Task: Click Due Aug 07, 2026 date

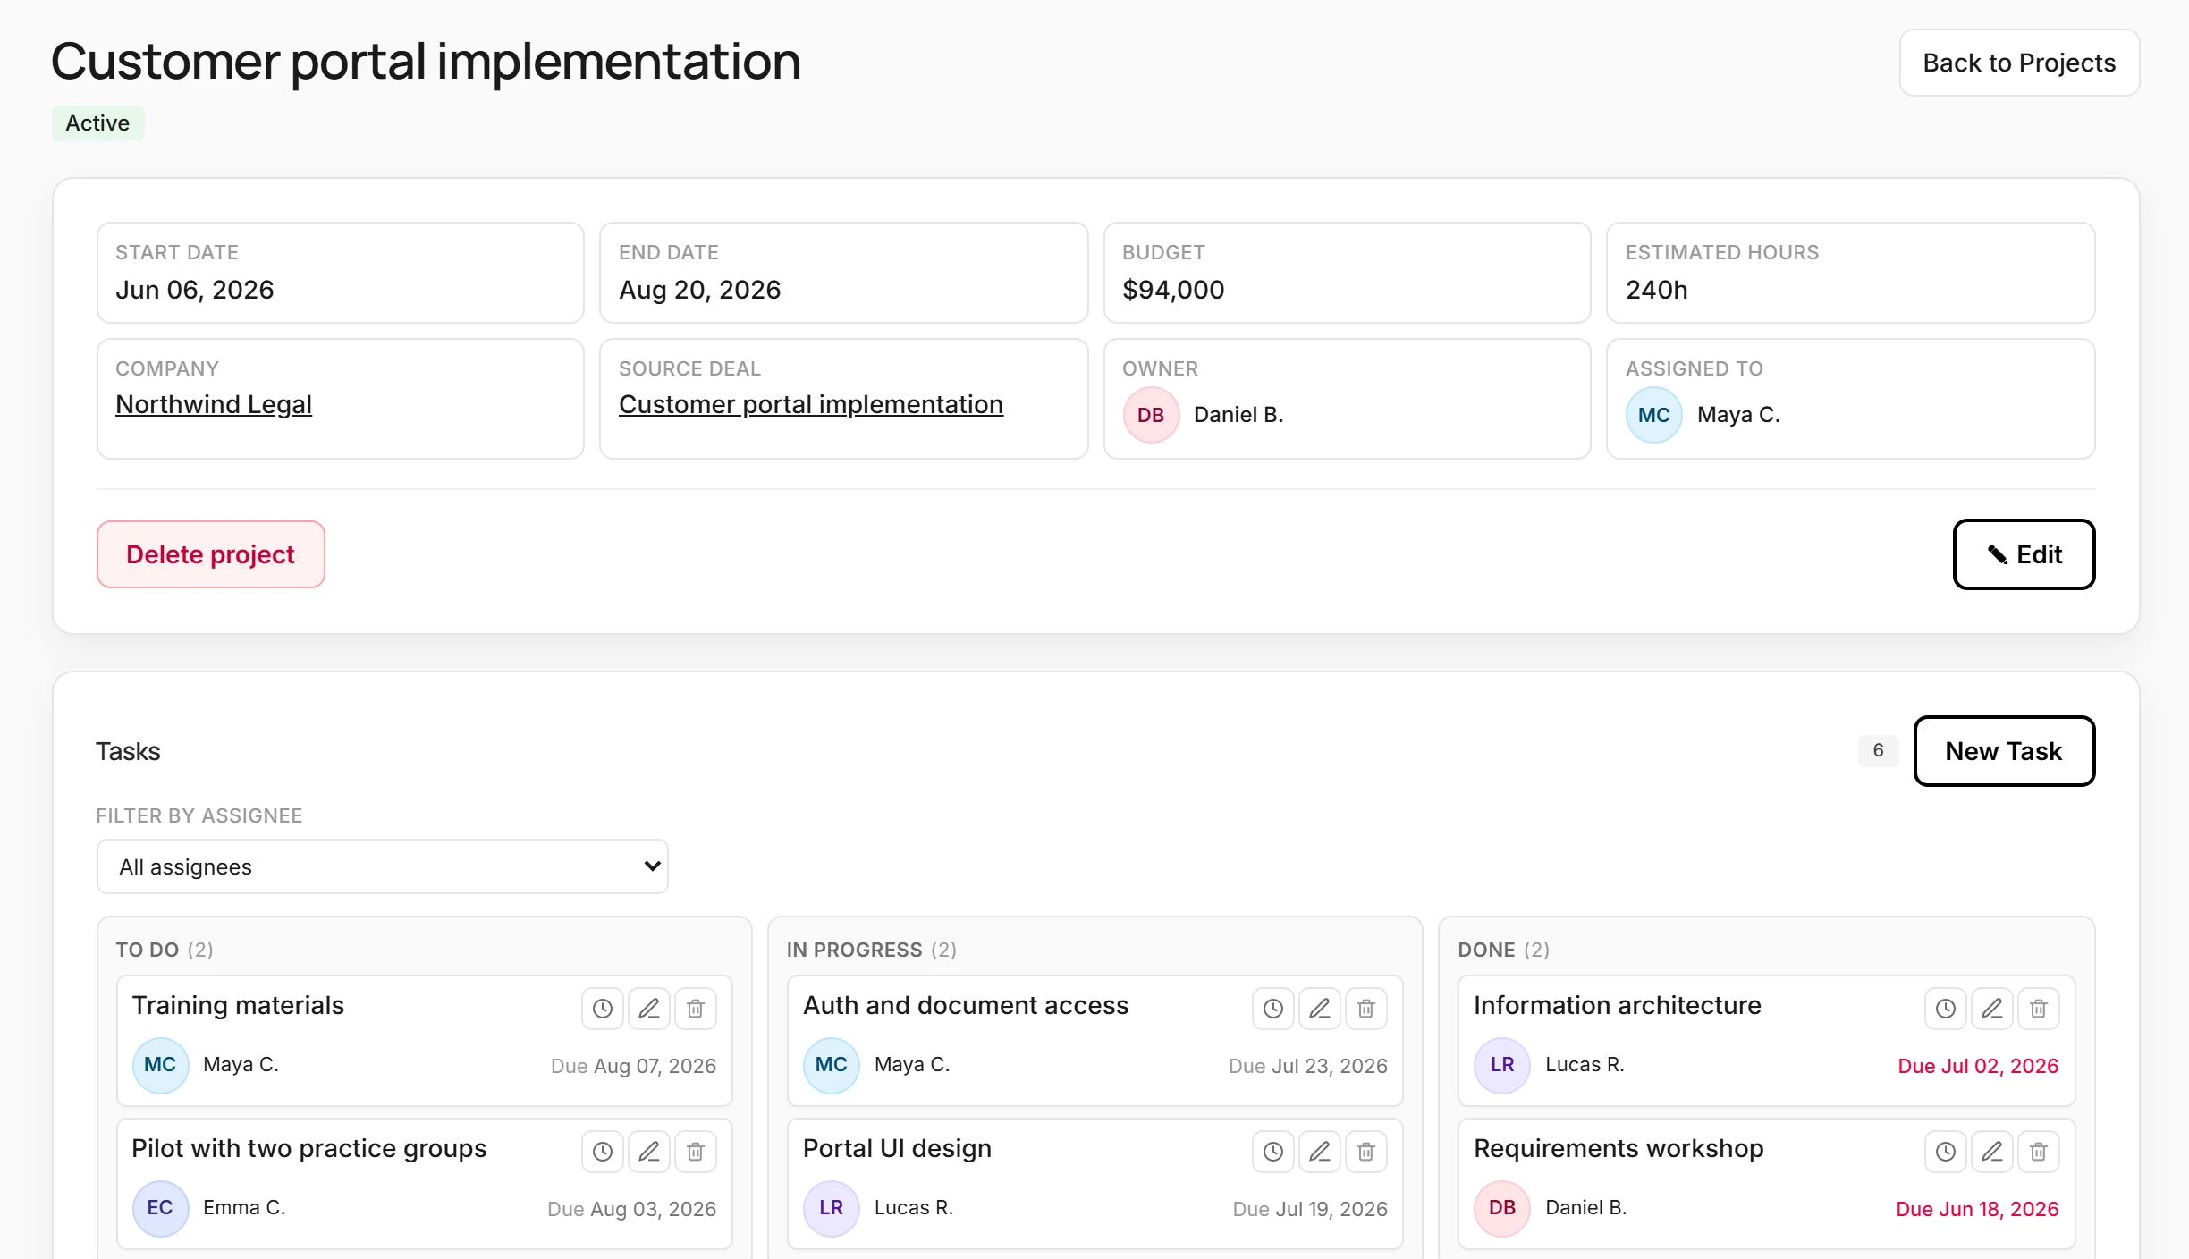Action: coord(633,1066)
